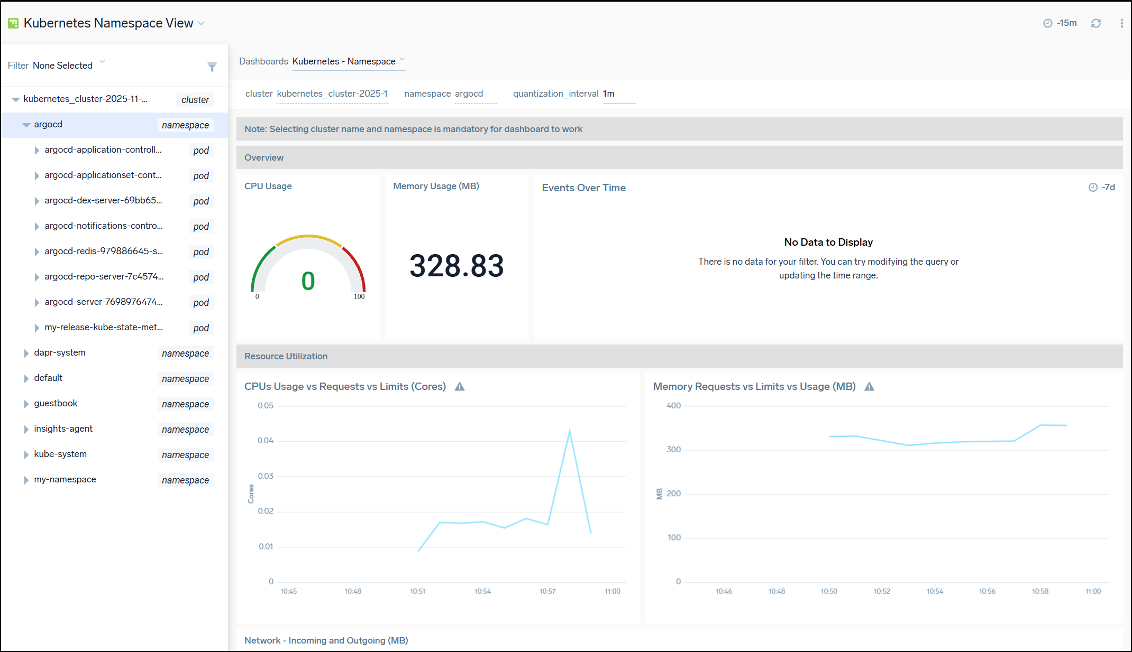Expand the argocd-redis pod entry
1132x652 pixels.
[x=36, y=252]
